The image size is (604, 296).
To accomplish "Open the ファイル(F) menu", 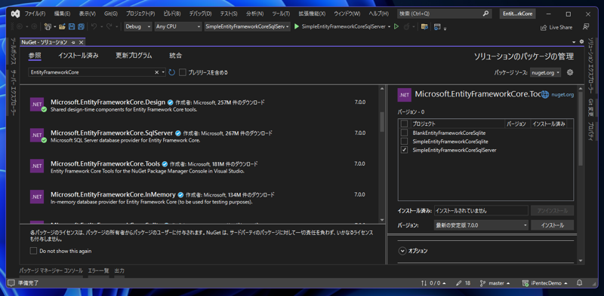I will (x=35, y=14).
